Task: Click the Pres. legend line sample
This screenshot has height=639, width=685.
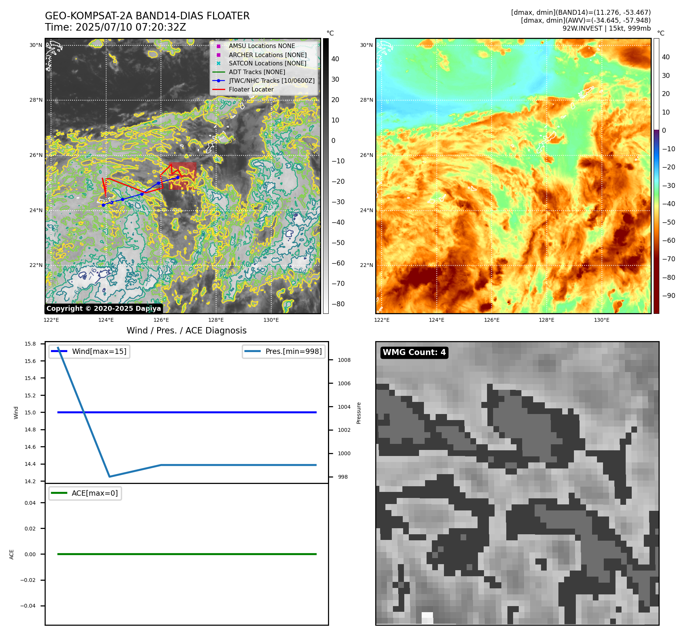Action: [x=252, y=351]
